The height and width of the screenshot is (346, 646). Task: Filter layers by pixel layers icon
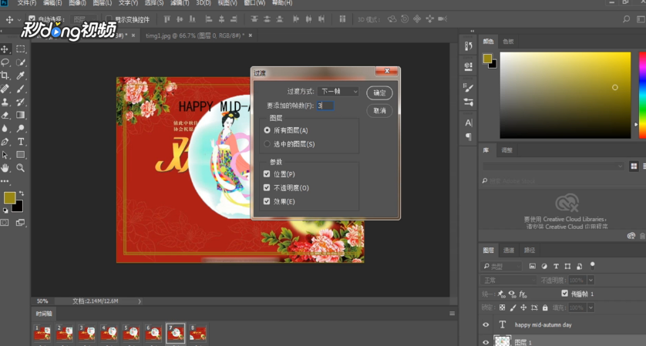pos(532,266)
